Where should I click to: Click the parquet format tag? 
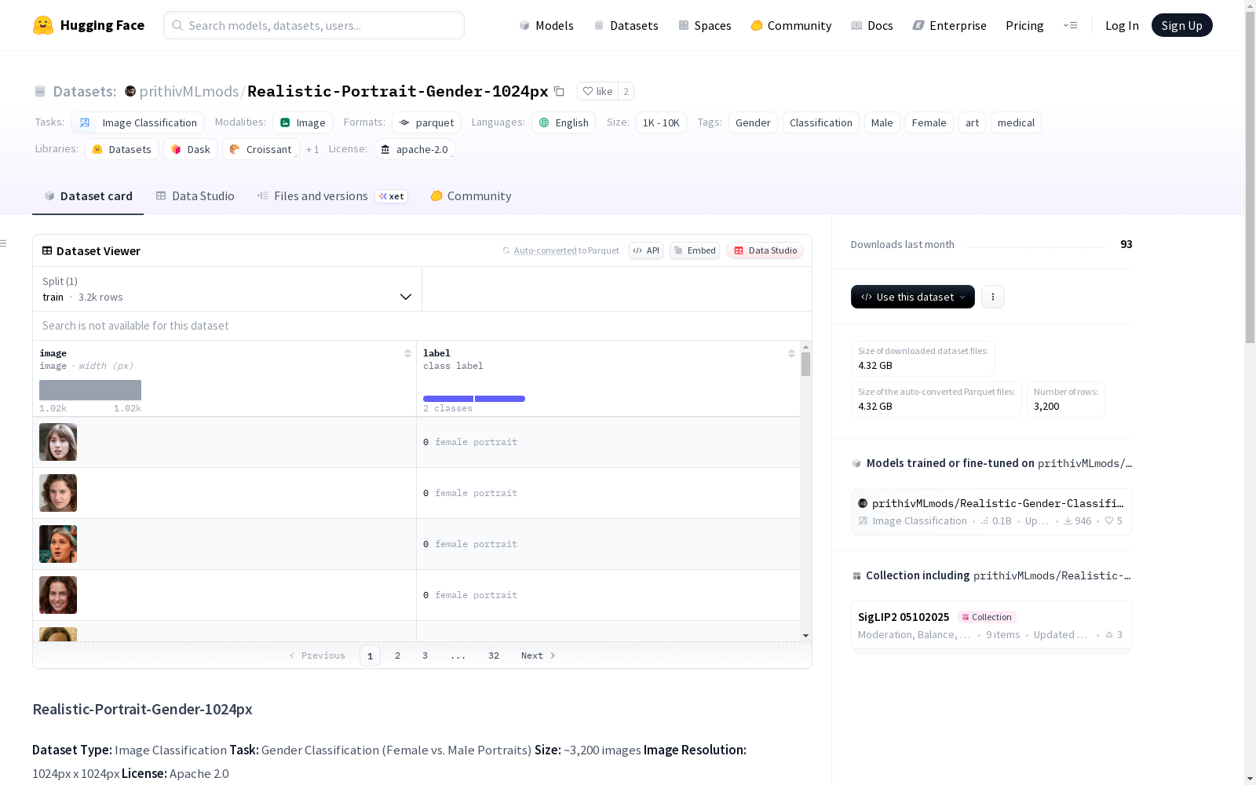click(426, 122)
